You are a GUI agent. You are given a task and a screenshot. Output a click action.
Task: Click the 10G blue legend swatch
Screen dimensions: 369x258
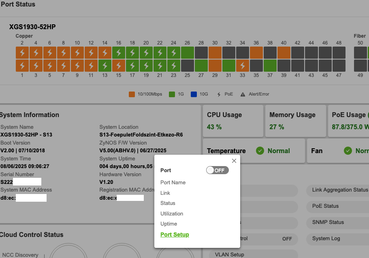tap(194, 94)
